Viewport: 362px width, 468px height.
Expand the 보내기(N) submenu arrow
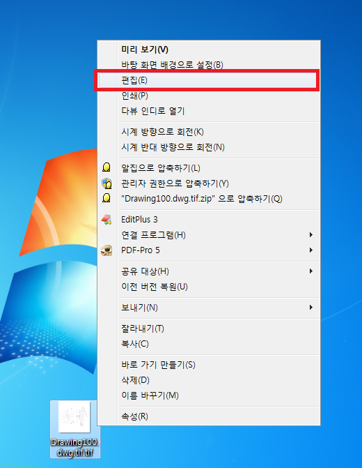pos(310,308)
